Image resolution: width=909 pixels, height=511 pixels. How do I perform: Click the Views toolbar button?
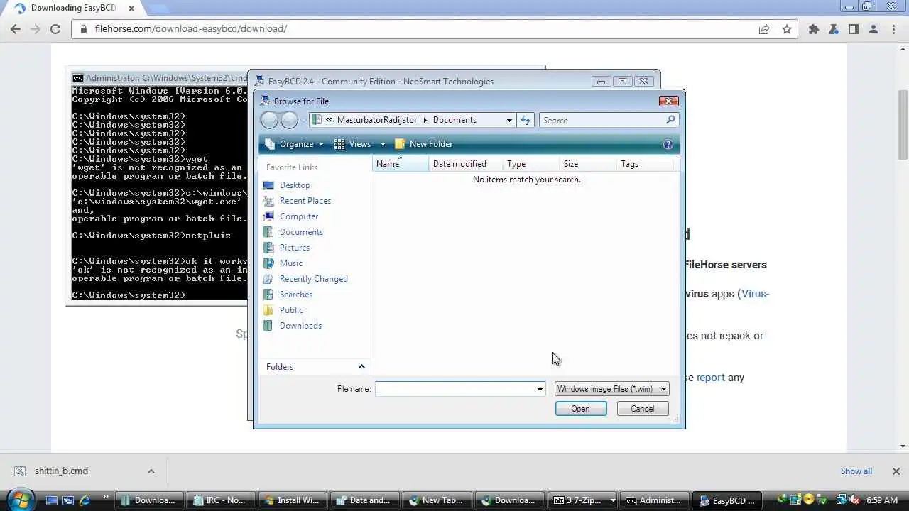(x=353, y=144)
